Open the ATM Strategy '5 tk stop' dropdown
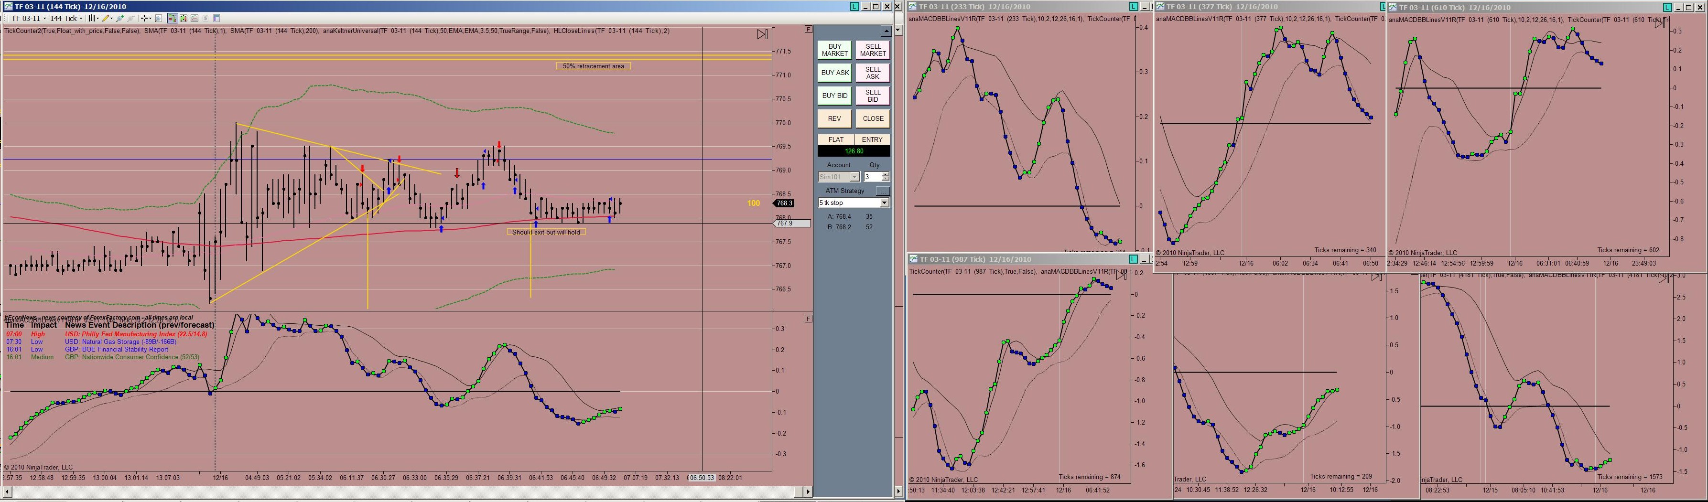1708x502 pixels. (854, 203)
